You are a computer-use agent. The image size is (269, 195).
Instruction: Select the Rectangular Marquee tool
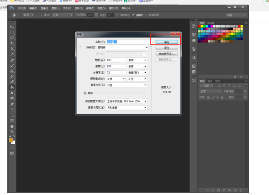[12, 32]
